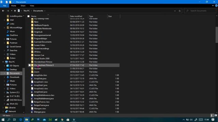The image size is (218, 122).
Task: Select the ArrayMultidimensi.java file
Action: coord(44,99)
